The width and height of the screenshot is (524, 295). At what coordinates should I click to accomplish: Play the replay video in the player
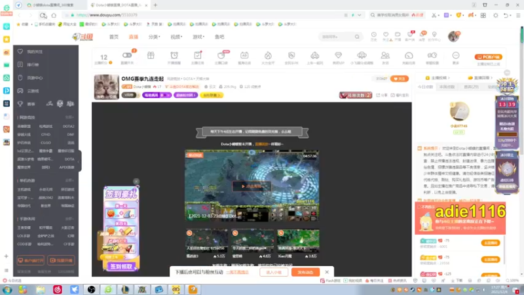pos(252,186)
